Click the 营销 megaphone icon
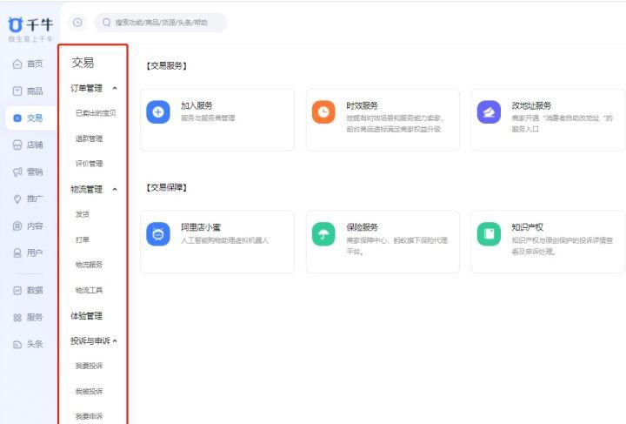The image size is (626, 424). [17, 172]
